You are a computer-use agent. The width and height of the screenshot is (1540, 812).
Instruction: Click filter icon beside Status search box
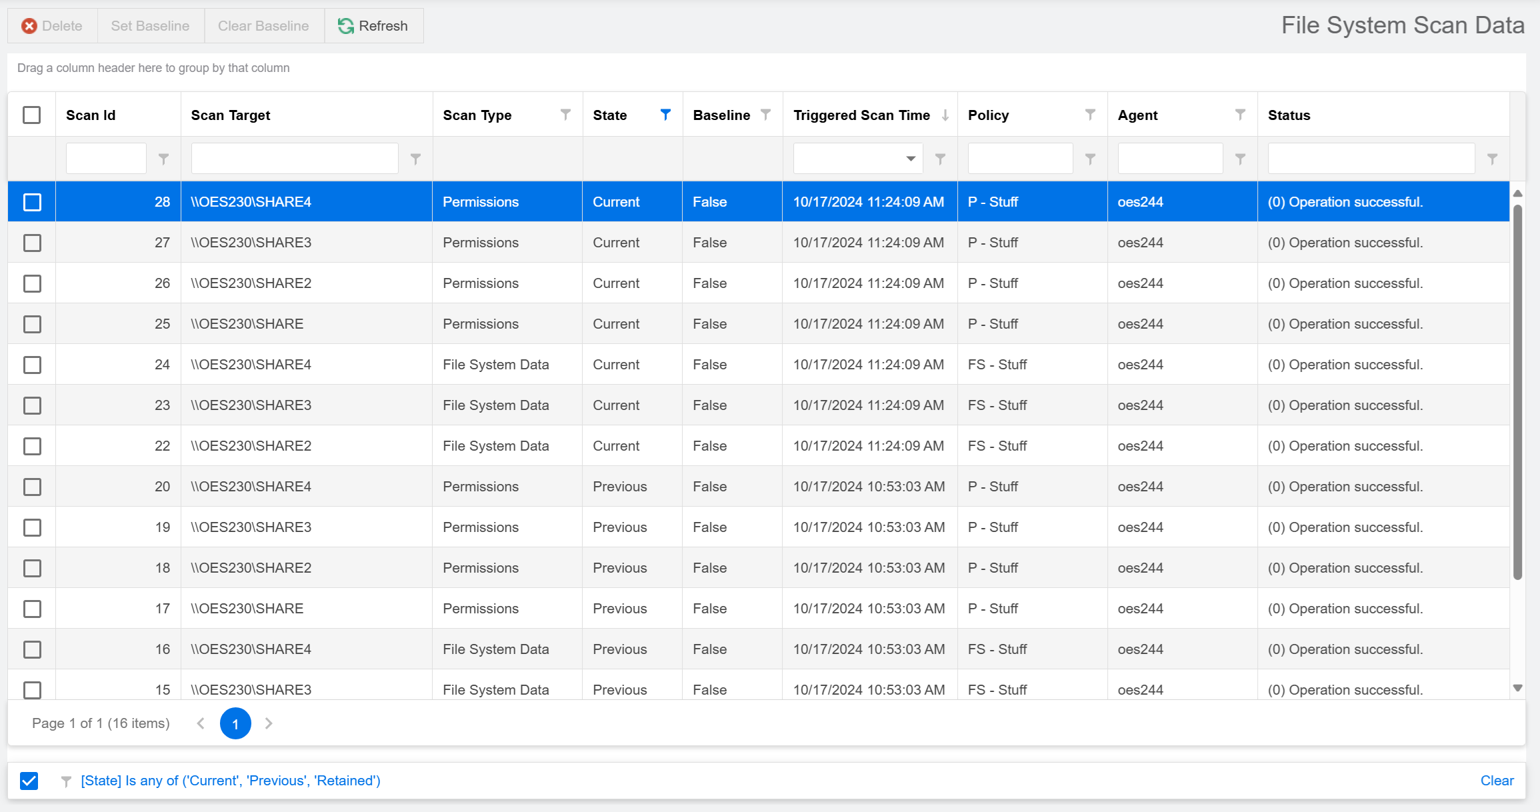point(1492,159)
